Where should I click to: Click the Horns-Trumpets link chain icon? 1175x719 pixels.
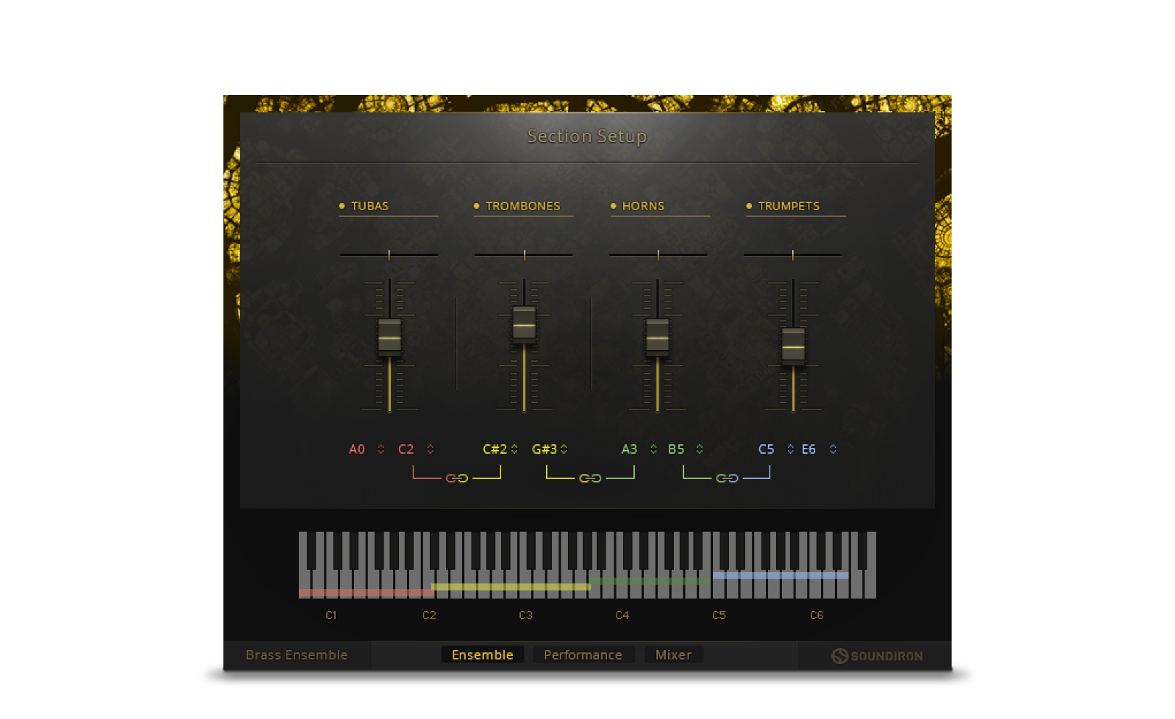tap(727, 478)
